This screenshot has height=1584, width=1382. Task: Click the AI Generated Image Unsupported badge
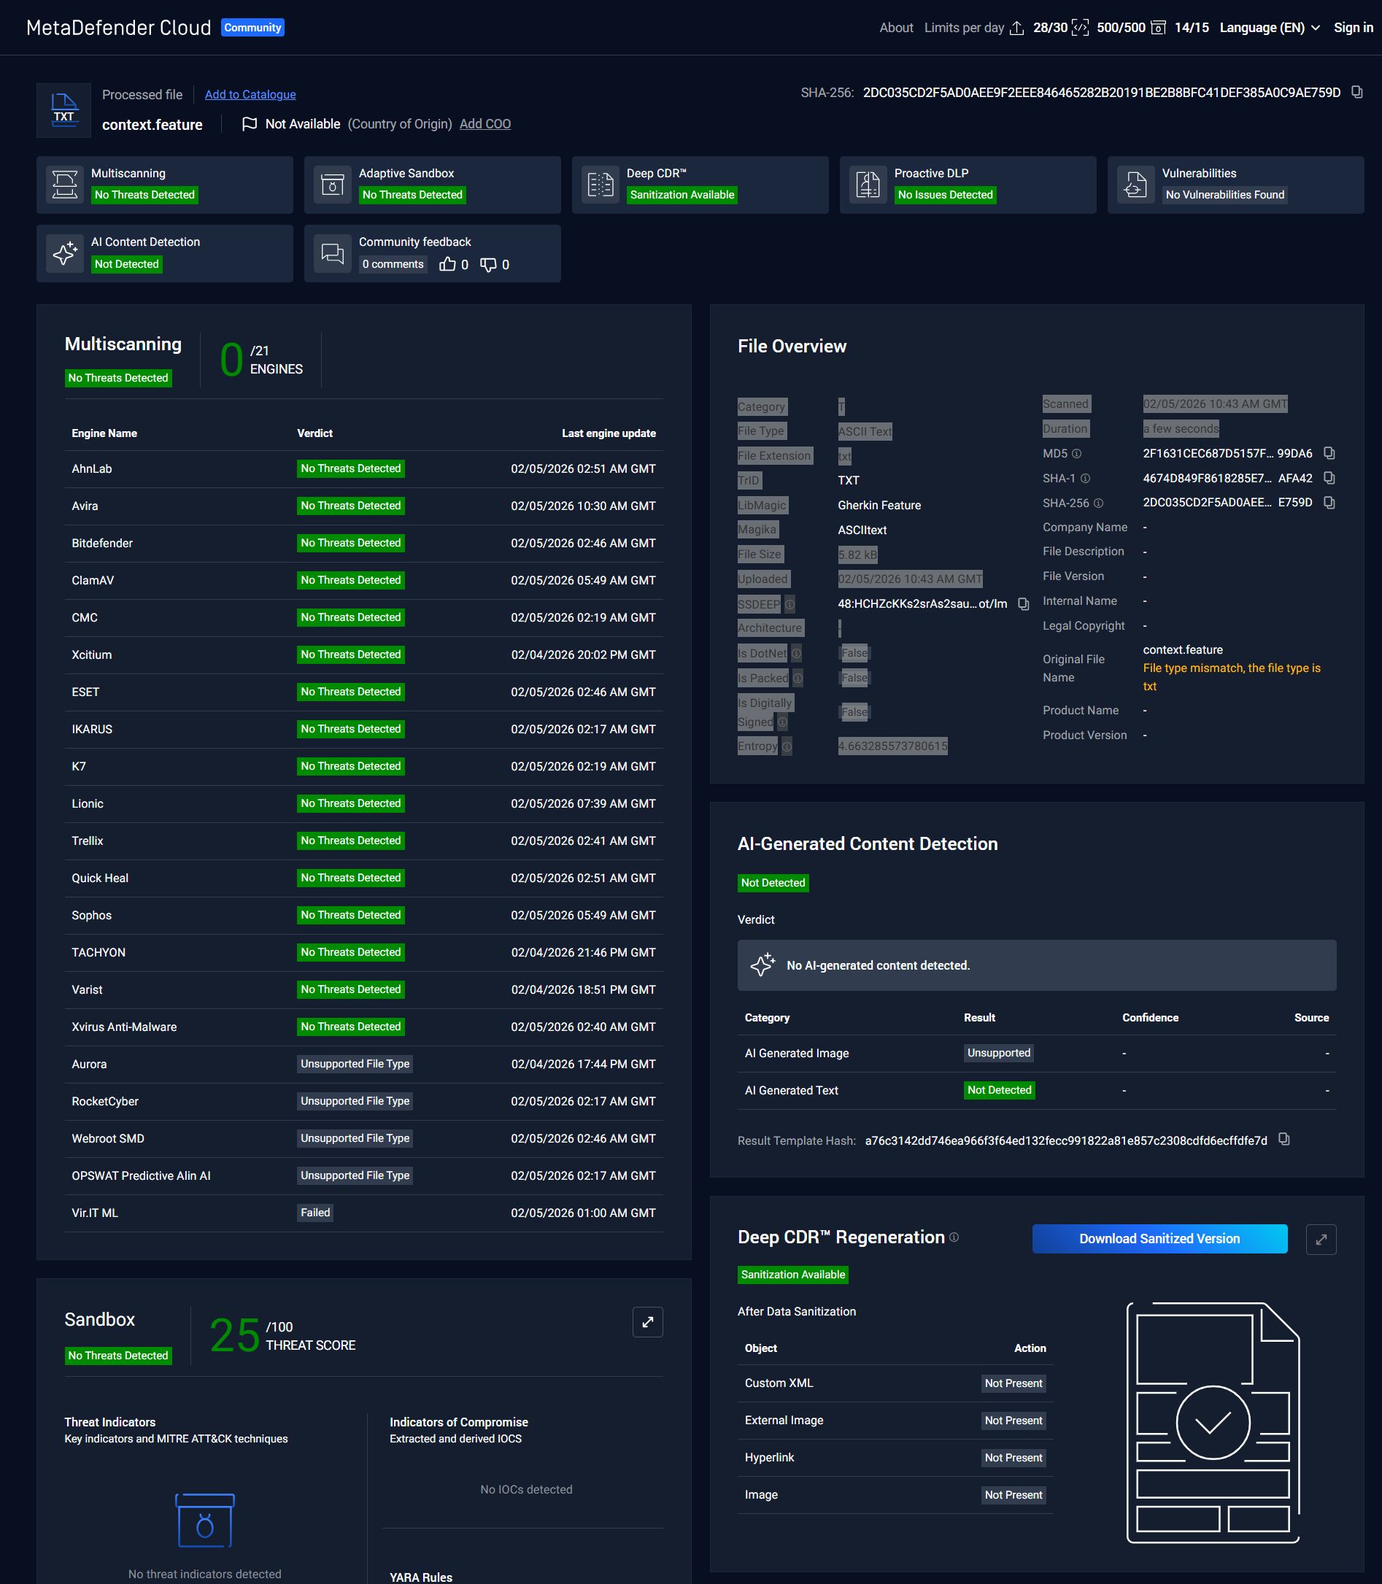(x=999, y=1054)
